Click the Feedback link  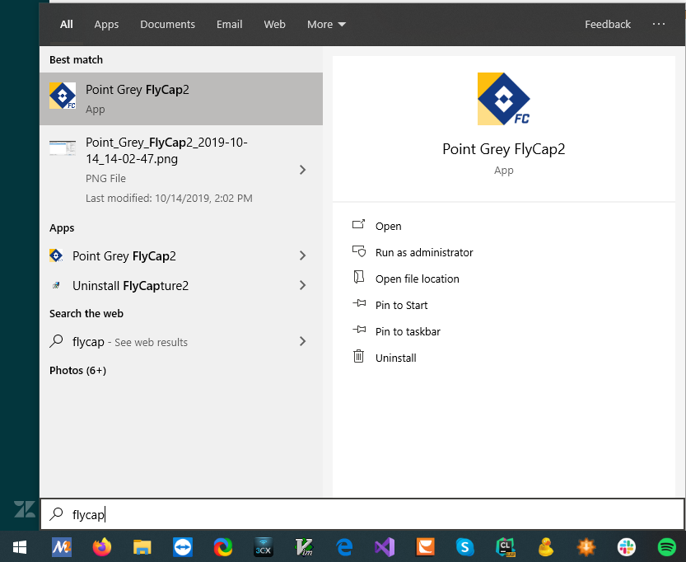(608, 24)
